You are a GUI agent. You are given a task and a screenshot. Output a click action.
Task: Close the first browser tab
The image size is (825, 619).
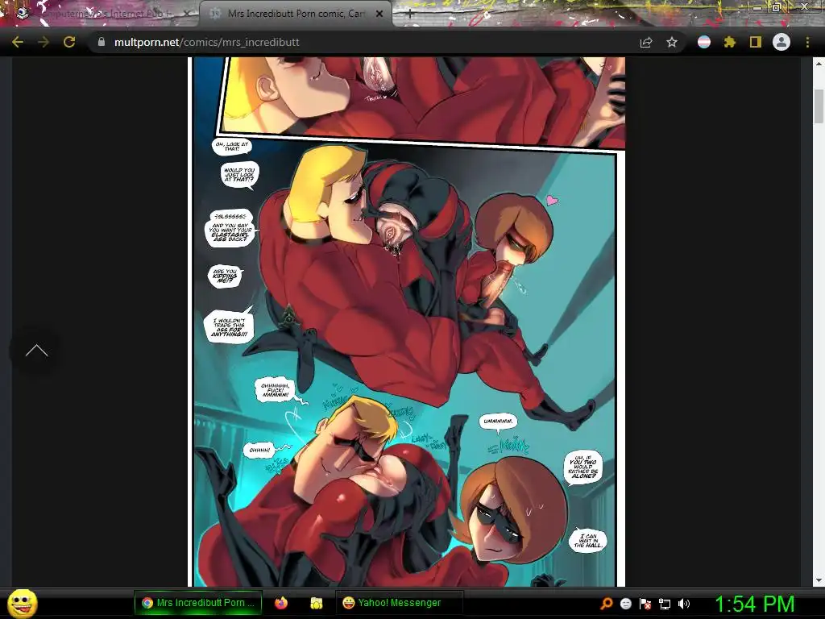pos(187,15)
